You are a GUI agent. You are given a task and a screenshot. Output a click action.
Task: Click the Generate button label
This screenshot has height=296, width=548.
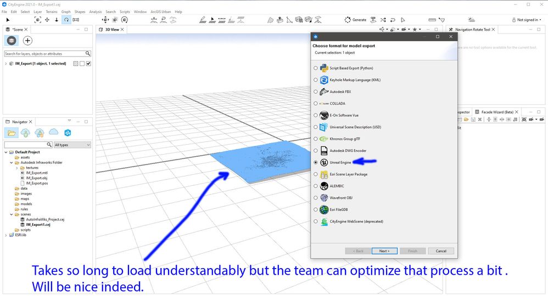click(359, 20)
